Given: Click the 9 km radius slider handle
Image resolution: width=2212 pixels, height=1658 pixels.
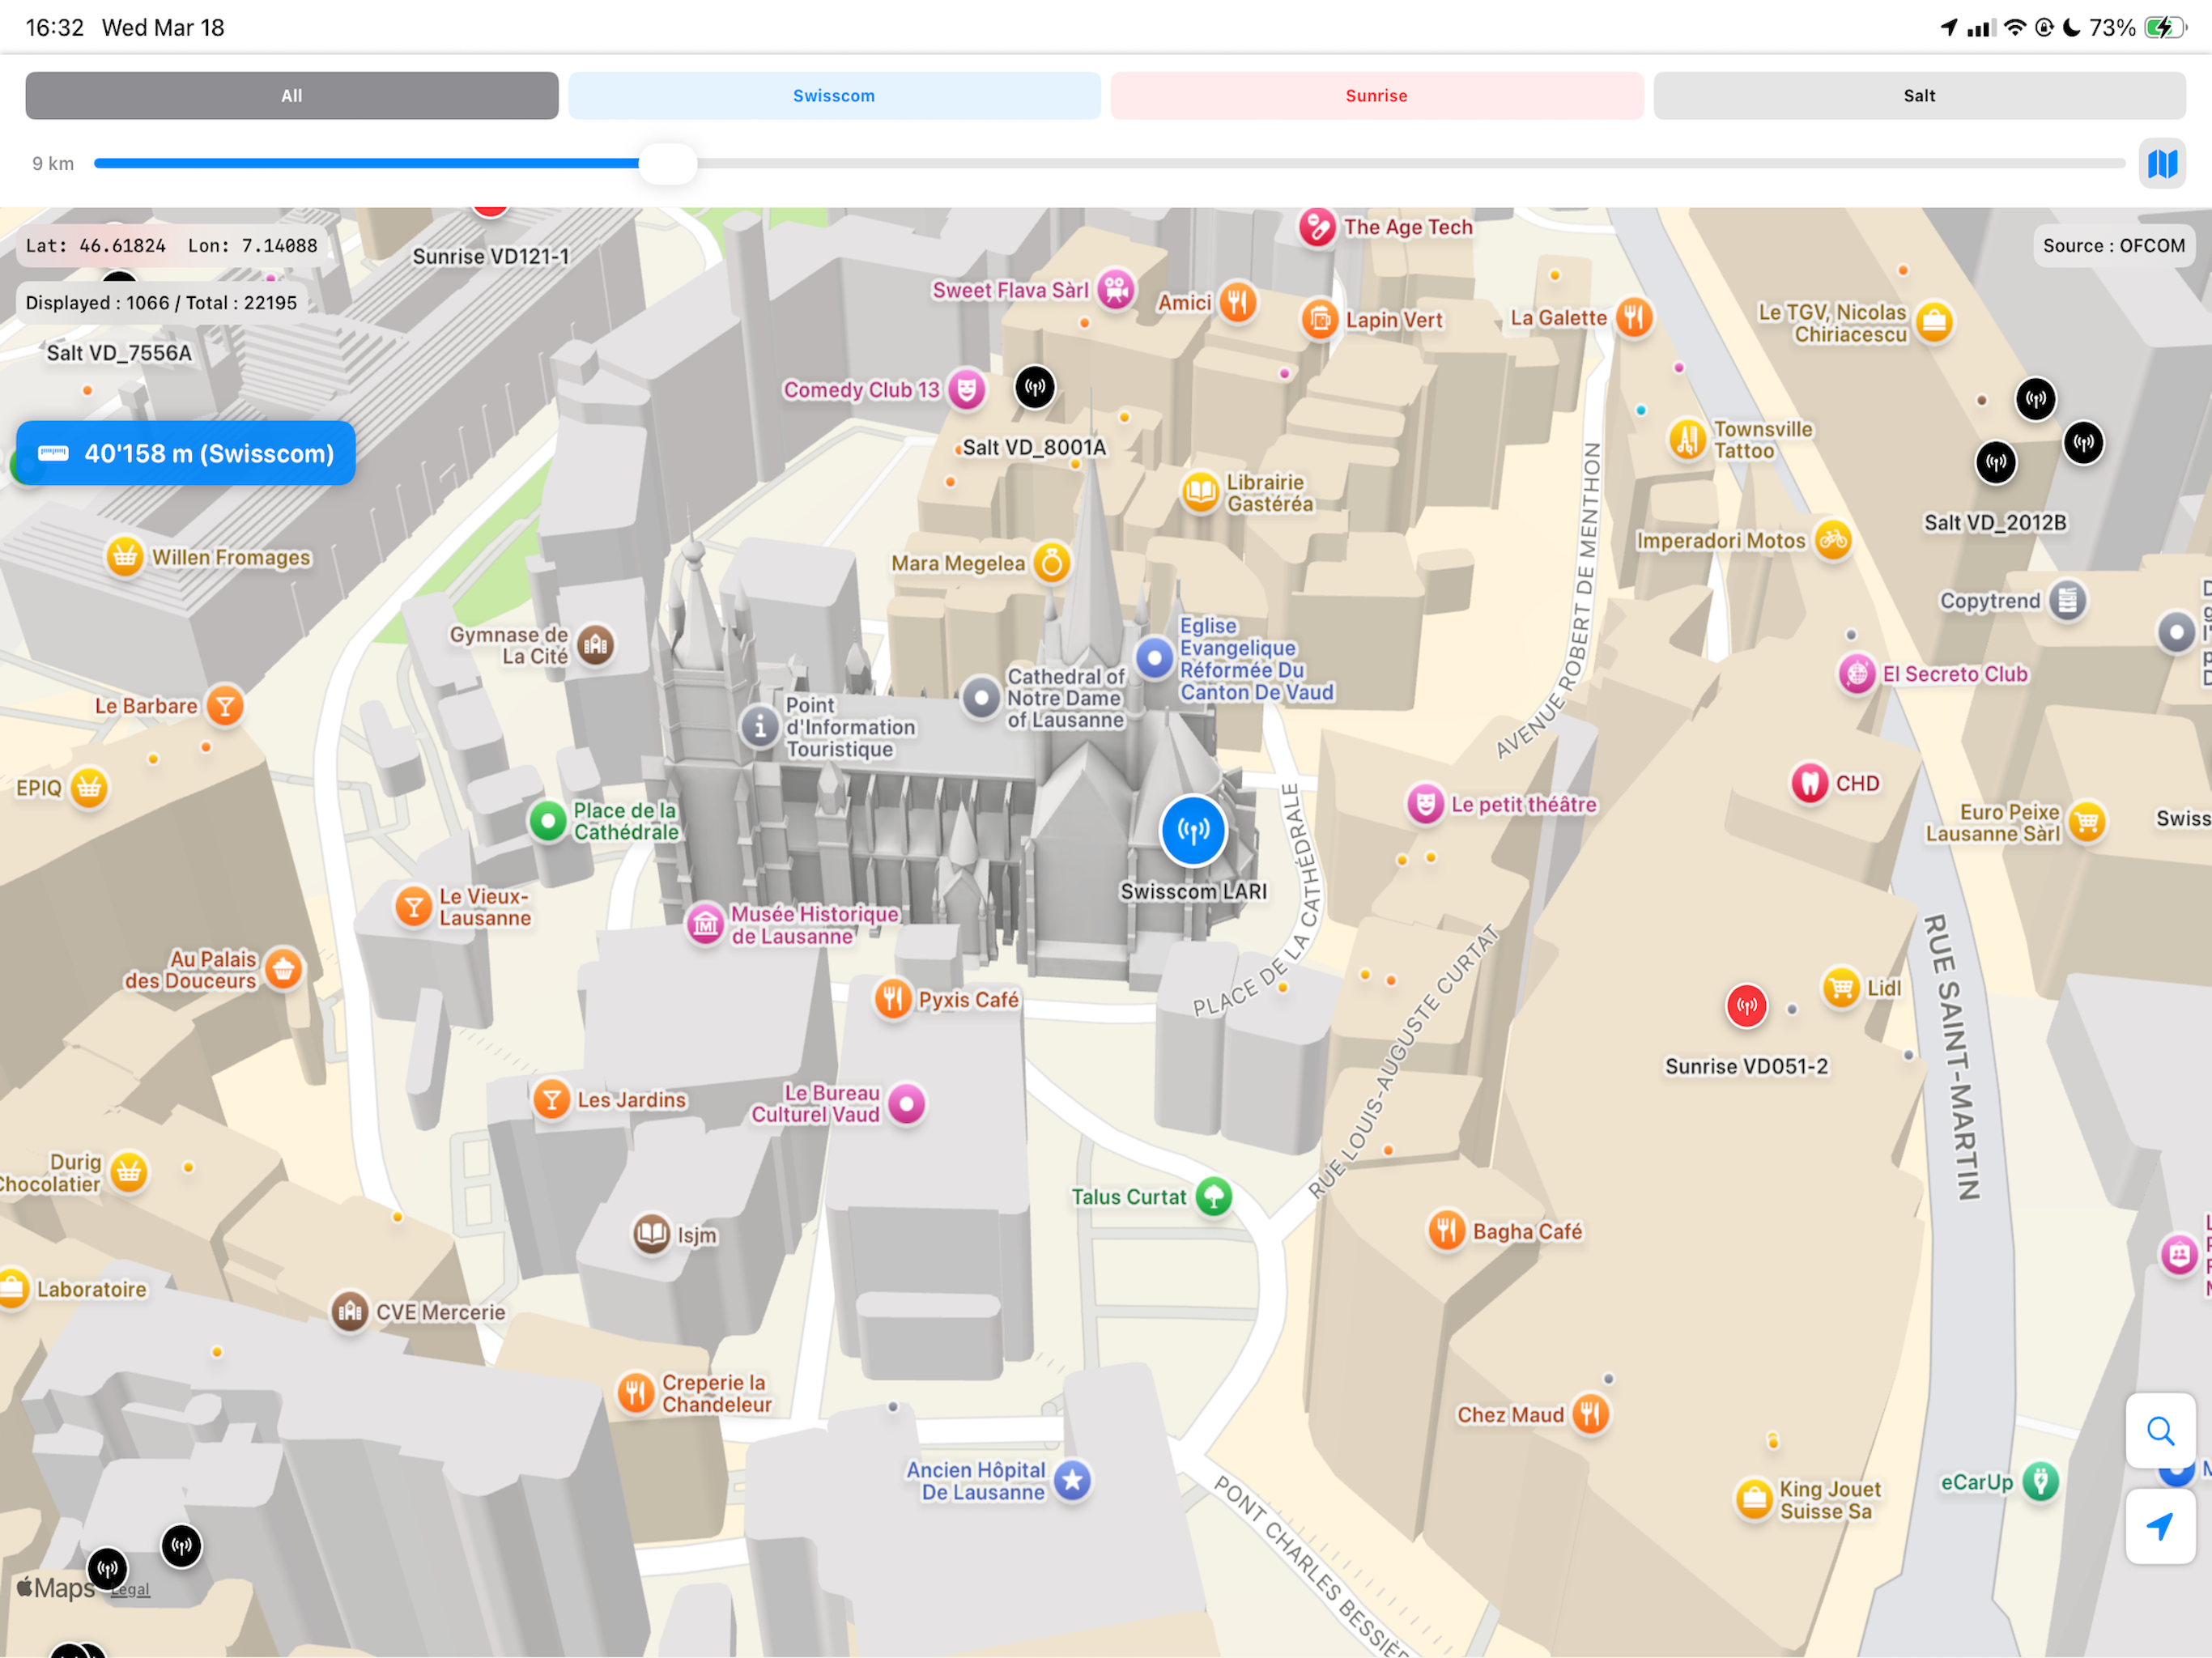Looking at the screenshot, I should [667, 163].
